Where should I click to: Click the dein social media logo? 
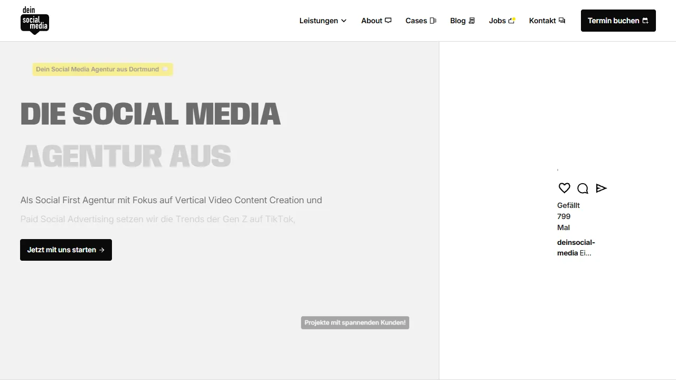[x=34, y=20]
